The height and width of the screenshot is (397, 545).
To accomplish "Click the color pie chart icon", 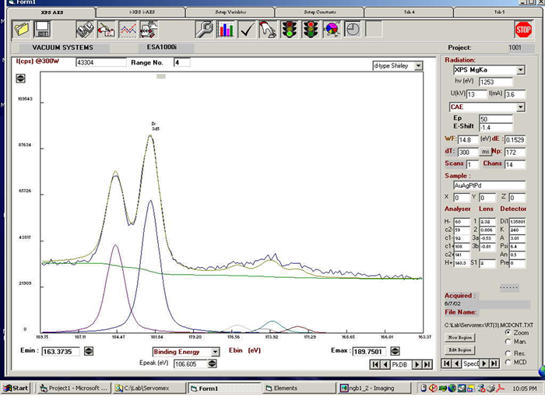I will click(331, 30).
